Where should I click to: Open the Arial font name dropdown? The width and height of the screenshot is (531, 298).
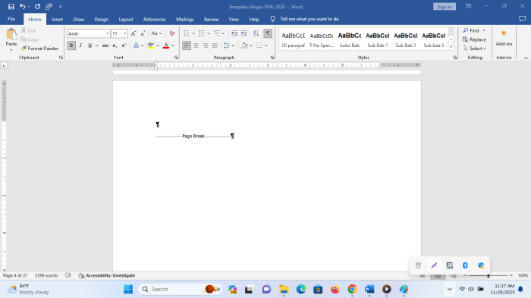(x=108, y=33)
